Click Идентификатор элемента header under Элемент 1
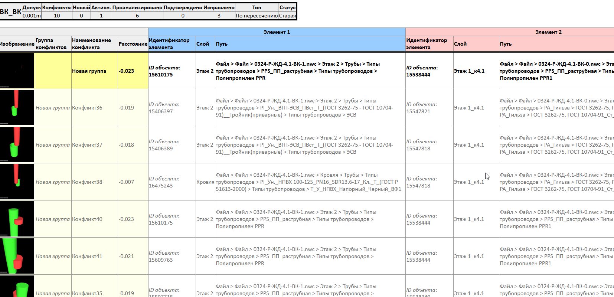Viewport: 614px width, 297px height. click(172, 44)
